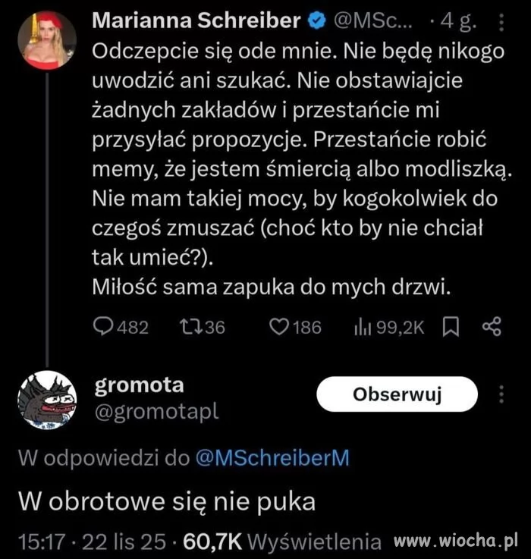Click the gromota display name

point(139,385)
